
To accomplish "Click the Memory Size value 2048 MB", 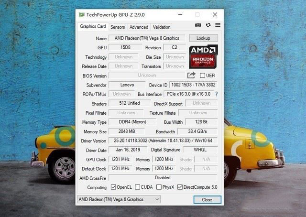I will [127, 131].
